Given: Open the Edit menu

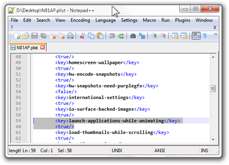Looking at the screenshot, I should point(27,20).
